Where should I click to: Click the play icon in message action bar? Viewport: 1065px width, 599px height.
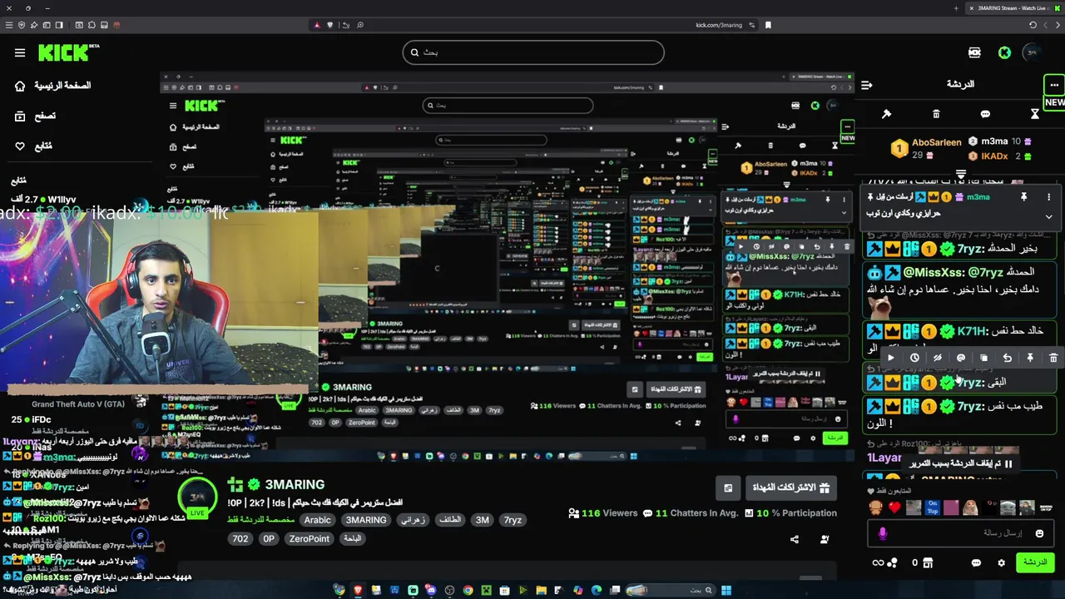tap(891, 358)
